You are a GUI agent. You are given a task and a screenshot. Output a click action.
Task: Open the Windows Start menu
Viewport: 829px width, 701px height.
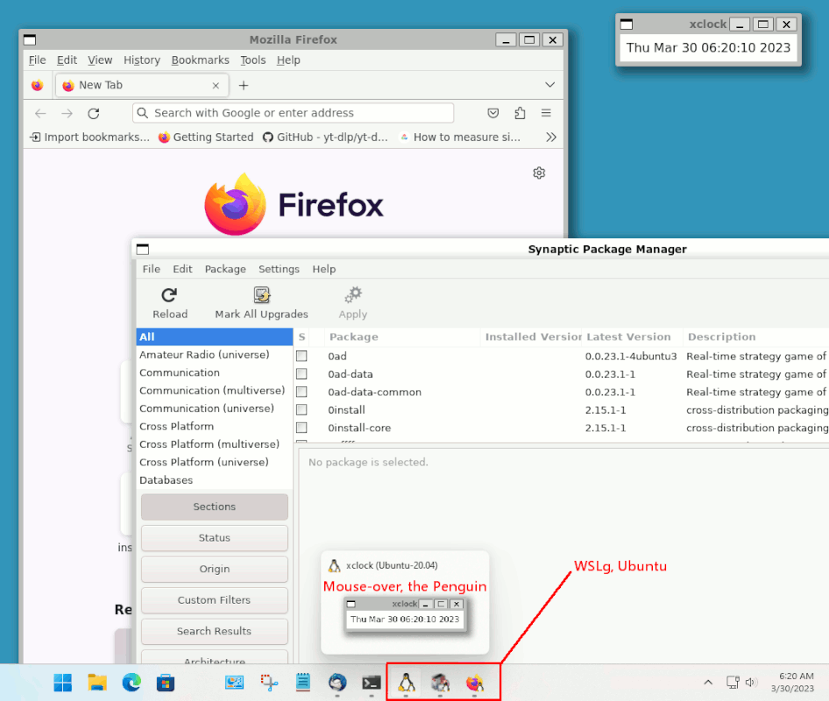point(63,683)
